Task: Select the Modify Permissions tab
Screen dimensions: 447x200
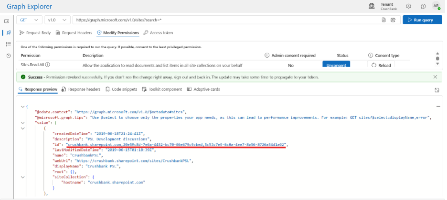Action: pyautogui.click(x=118, y=33)
